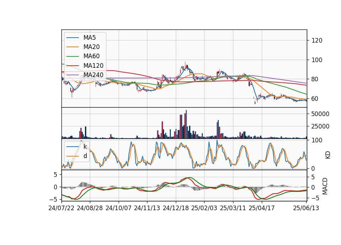This screenshot has height=245, width=341.
Task: Click the 100 price axis label on price chart
Action: click(x=317, y=60)
